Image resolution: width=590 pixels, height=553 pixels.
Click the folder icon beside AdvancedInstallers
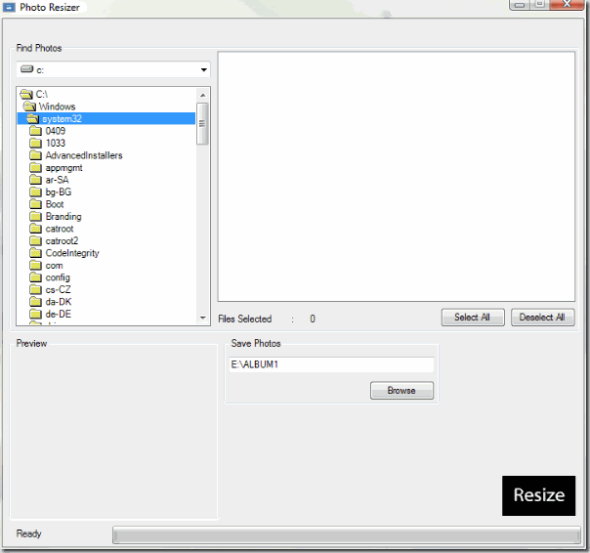pos(36,155)
